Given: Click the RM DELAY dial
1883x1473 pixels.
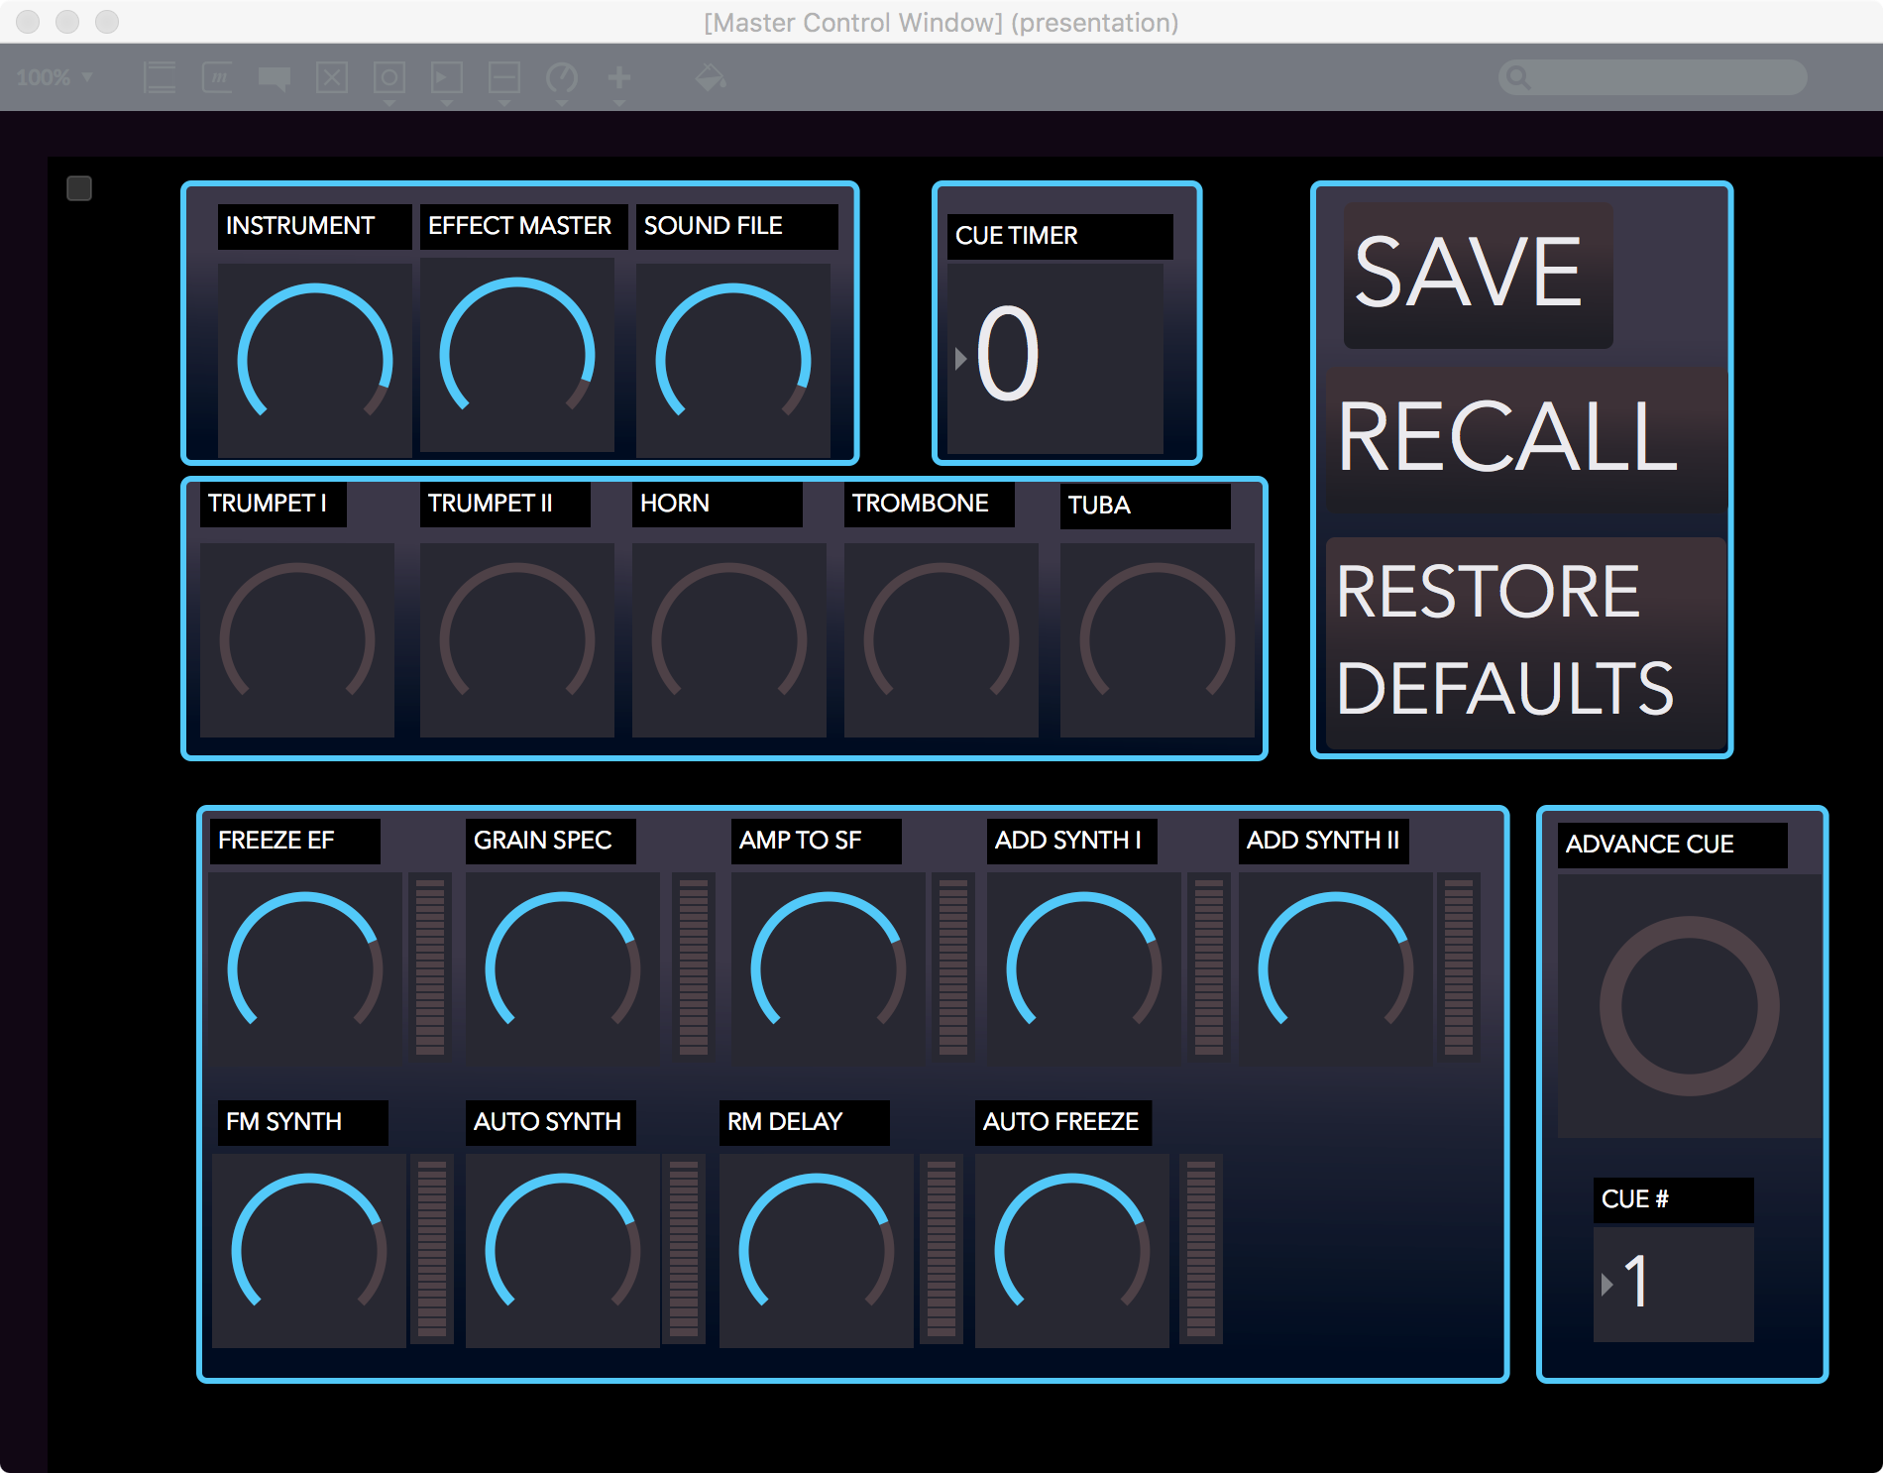Looking at the screenshot, I should [x=817, y=1250].
